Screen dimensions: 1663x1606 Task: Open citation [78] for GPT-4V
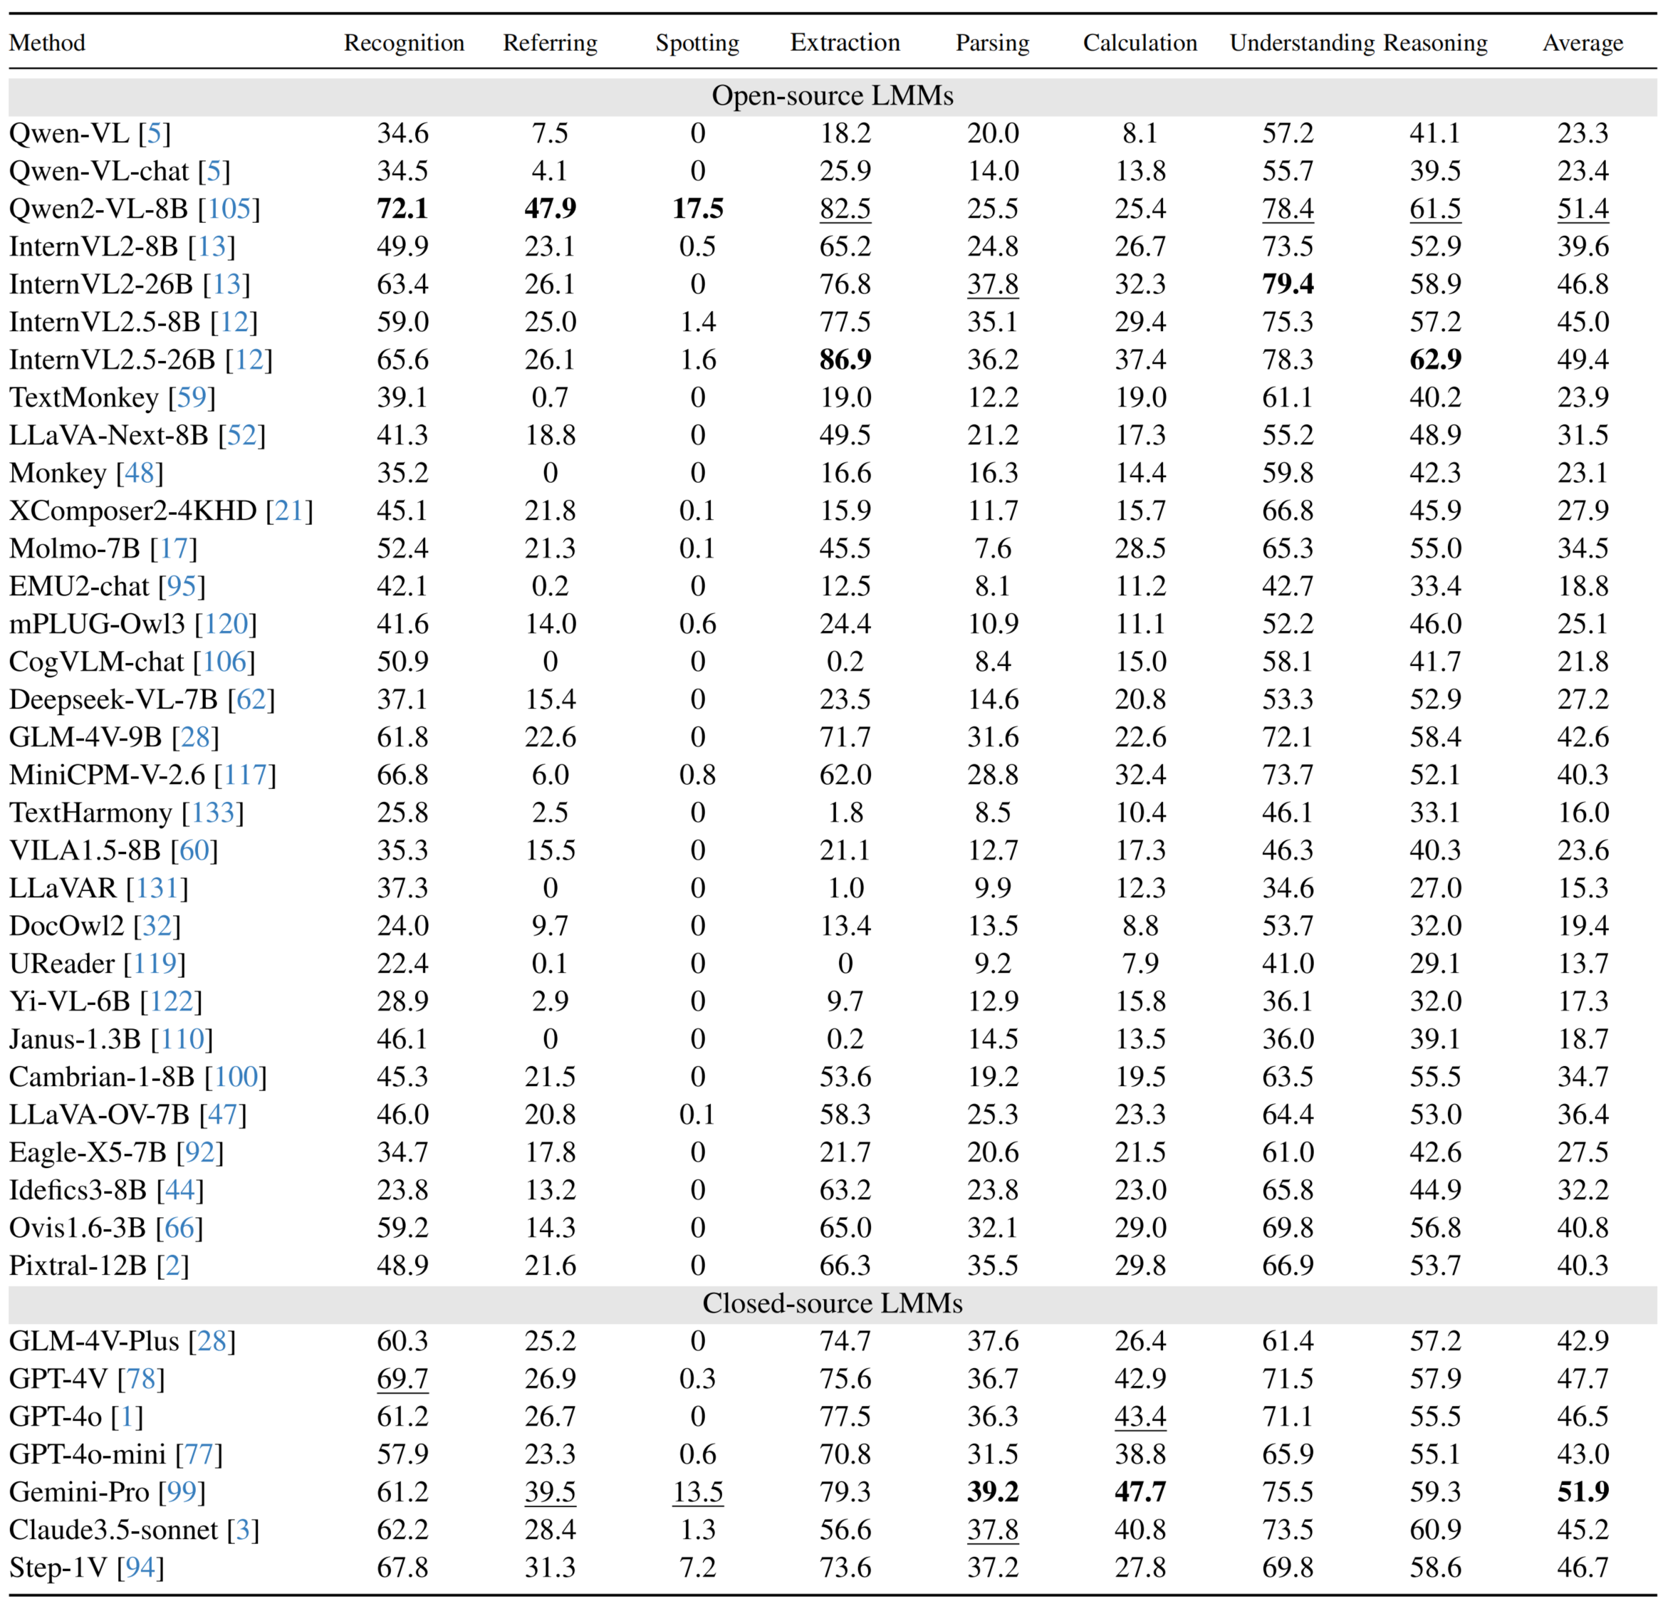pyautogui.click(x=140, y=1379)
